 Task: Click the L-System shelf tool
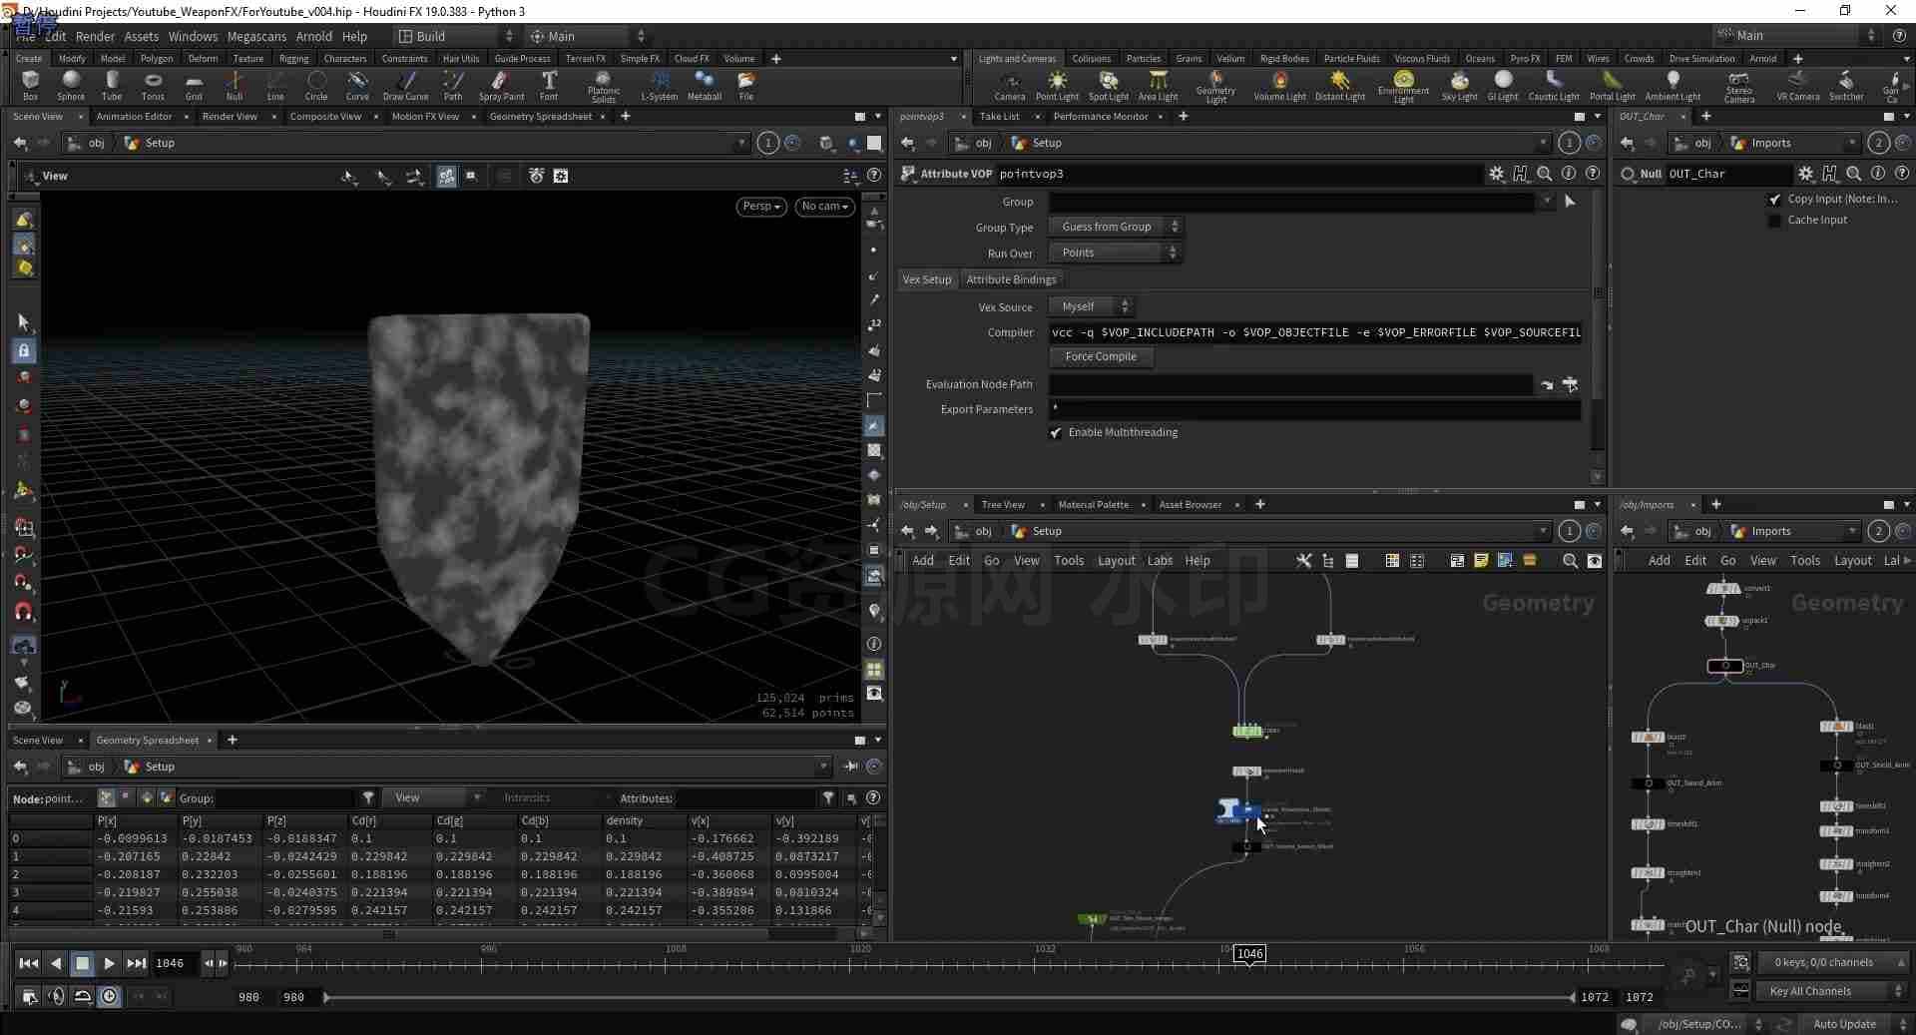[x=659, y=85]
